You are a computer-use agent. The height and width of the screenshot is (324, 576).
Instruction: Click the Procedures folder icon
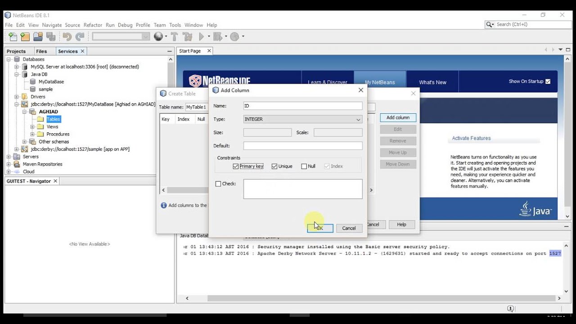[x=40, y=134]
